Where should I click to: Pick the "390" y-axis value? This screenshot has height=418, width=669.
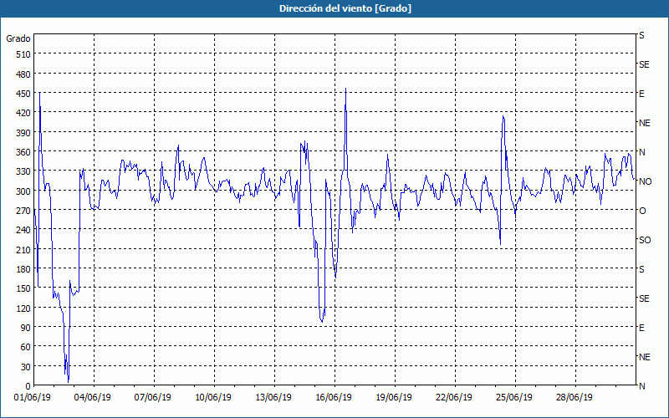[x=23, y=133]
